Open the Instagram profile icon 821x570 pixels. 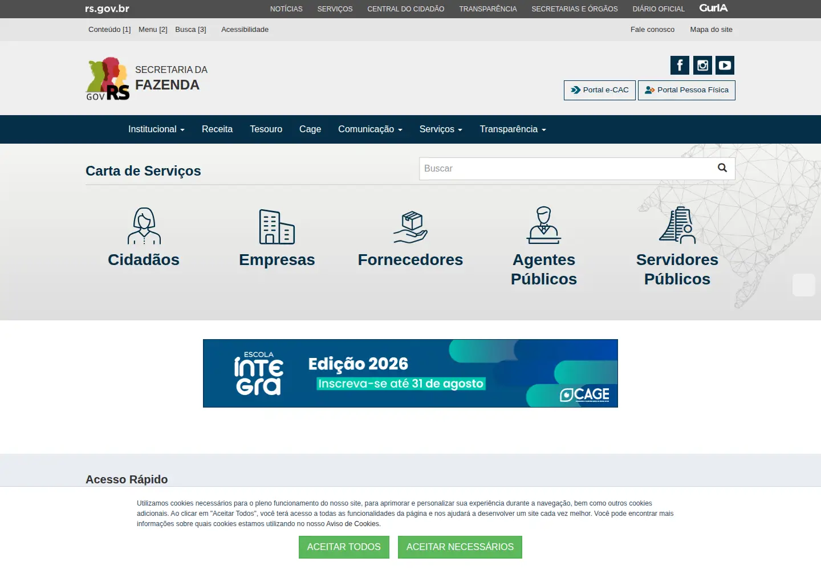pos(702,66)
